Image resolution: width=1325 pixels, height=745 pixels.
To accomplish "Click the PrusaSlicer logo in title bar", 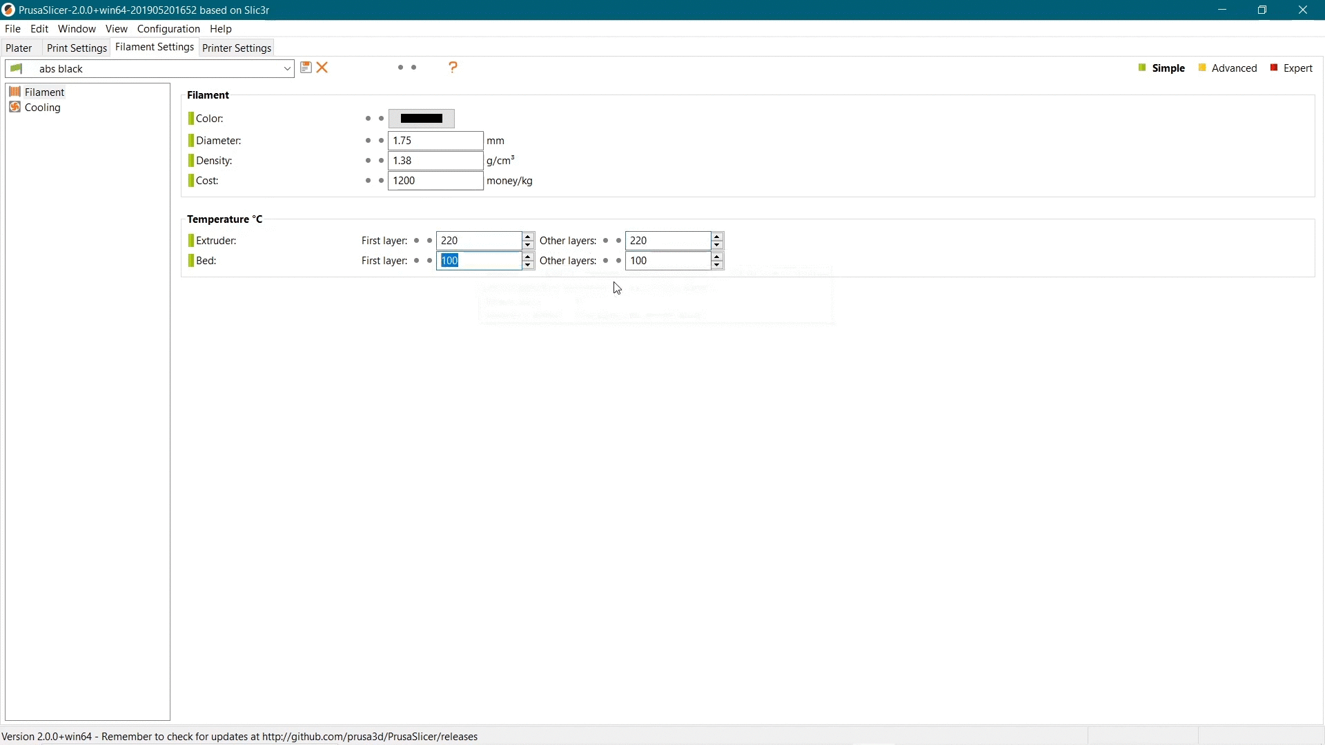I will [8, 10].
